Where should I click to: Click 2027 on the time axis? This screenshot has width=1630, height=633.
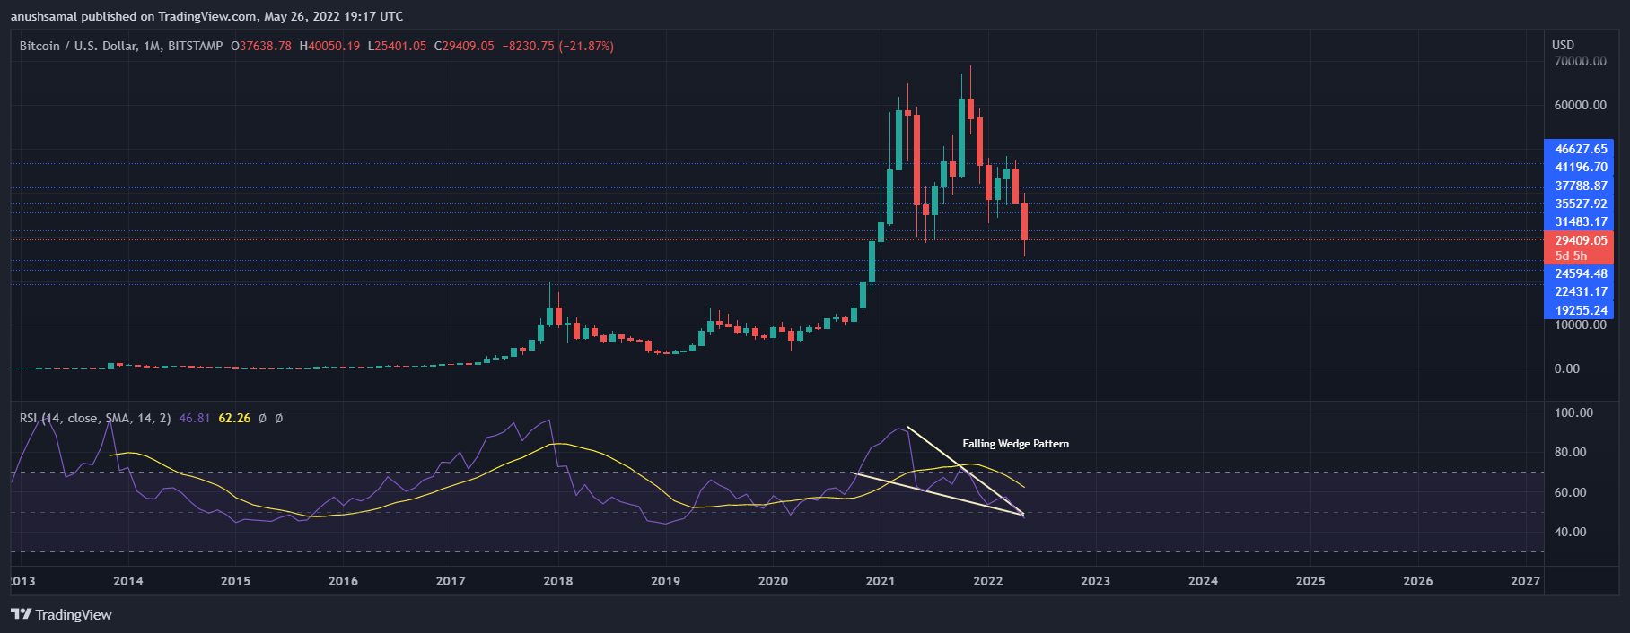[1525, 581]
